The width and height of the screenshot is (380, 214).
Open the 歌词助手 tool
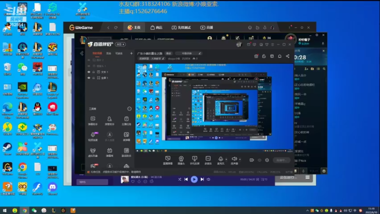pyautogui.click(x=126, y=153)
